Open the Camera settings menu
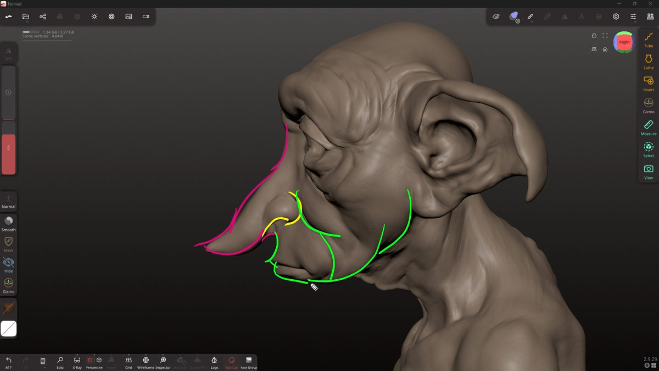 coord(146,16)
